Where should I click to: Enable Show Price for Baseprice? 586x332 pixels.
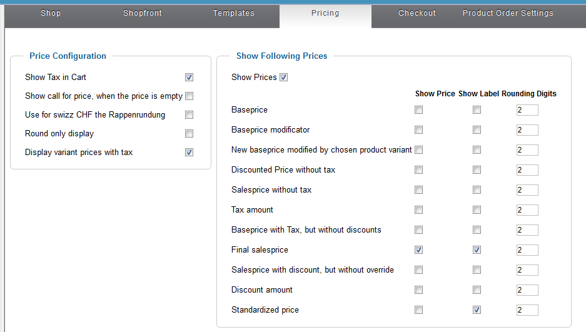(418, 110)
